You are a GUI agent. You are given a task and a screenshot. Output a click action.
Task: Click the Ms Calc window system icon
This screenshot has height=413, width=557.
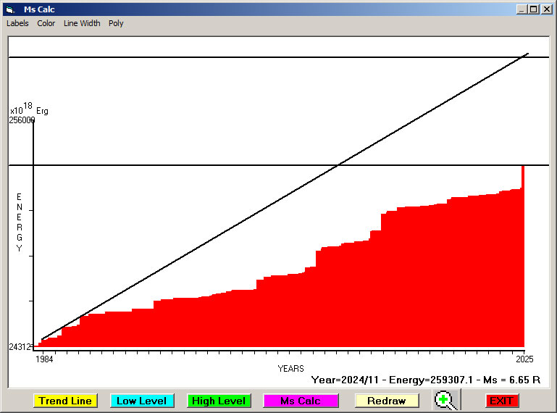click(x=9, y=9)
